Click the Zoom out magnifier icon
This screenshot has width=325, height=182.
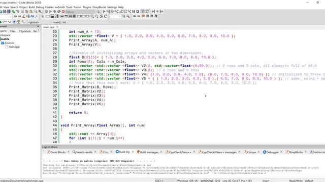click(96, 16)
